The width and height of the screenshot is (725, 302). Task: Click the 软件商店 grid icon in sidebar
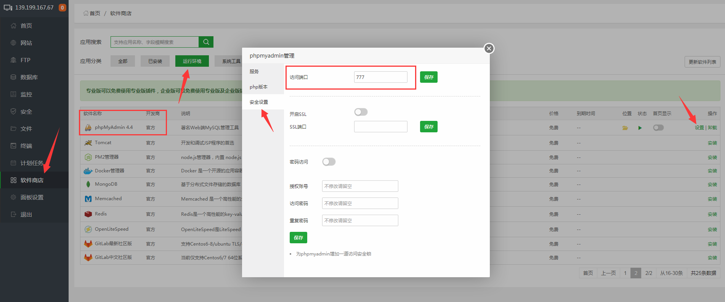click(x=13, y=180)
